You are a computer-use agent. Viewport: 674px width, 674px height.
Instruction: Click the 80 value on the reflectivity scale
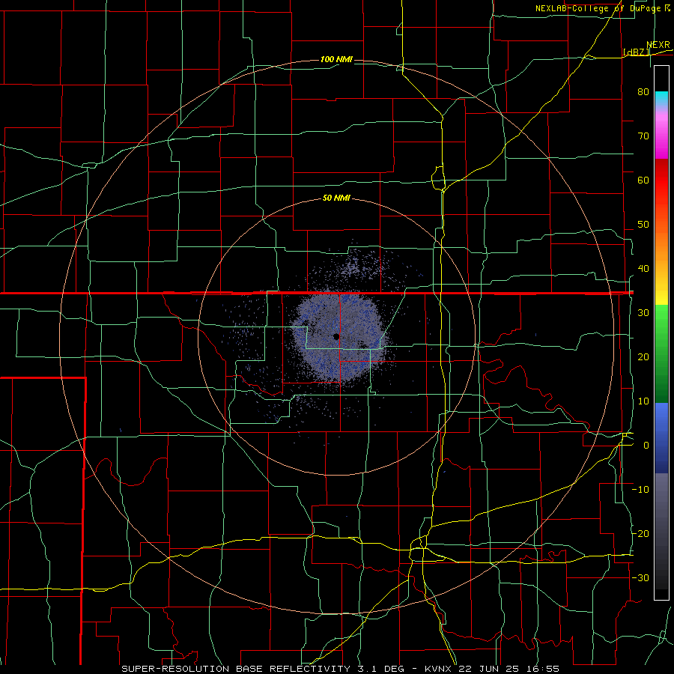(x=643, y=92)
